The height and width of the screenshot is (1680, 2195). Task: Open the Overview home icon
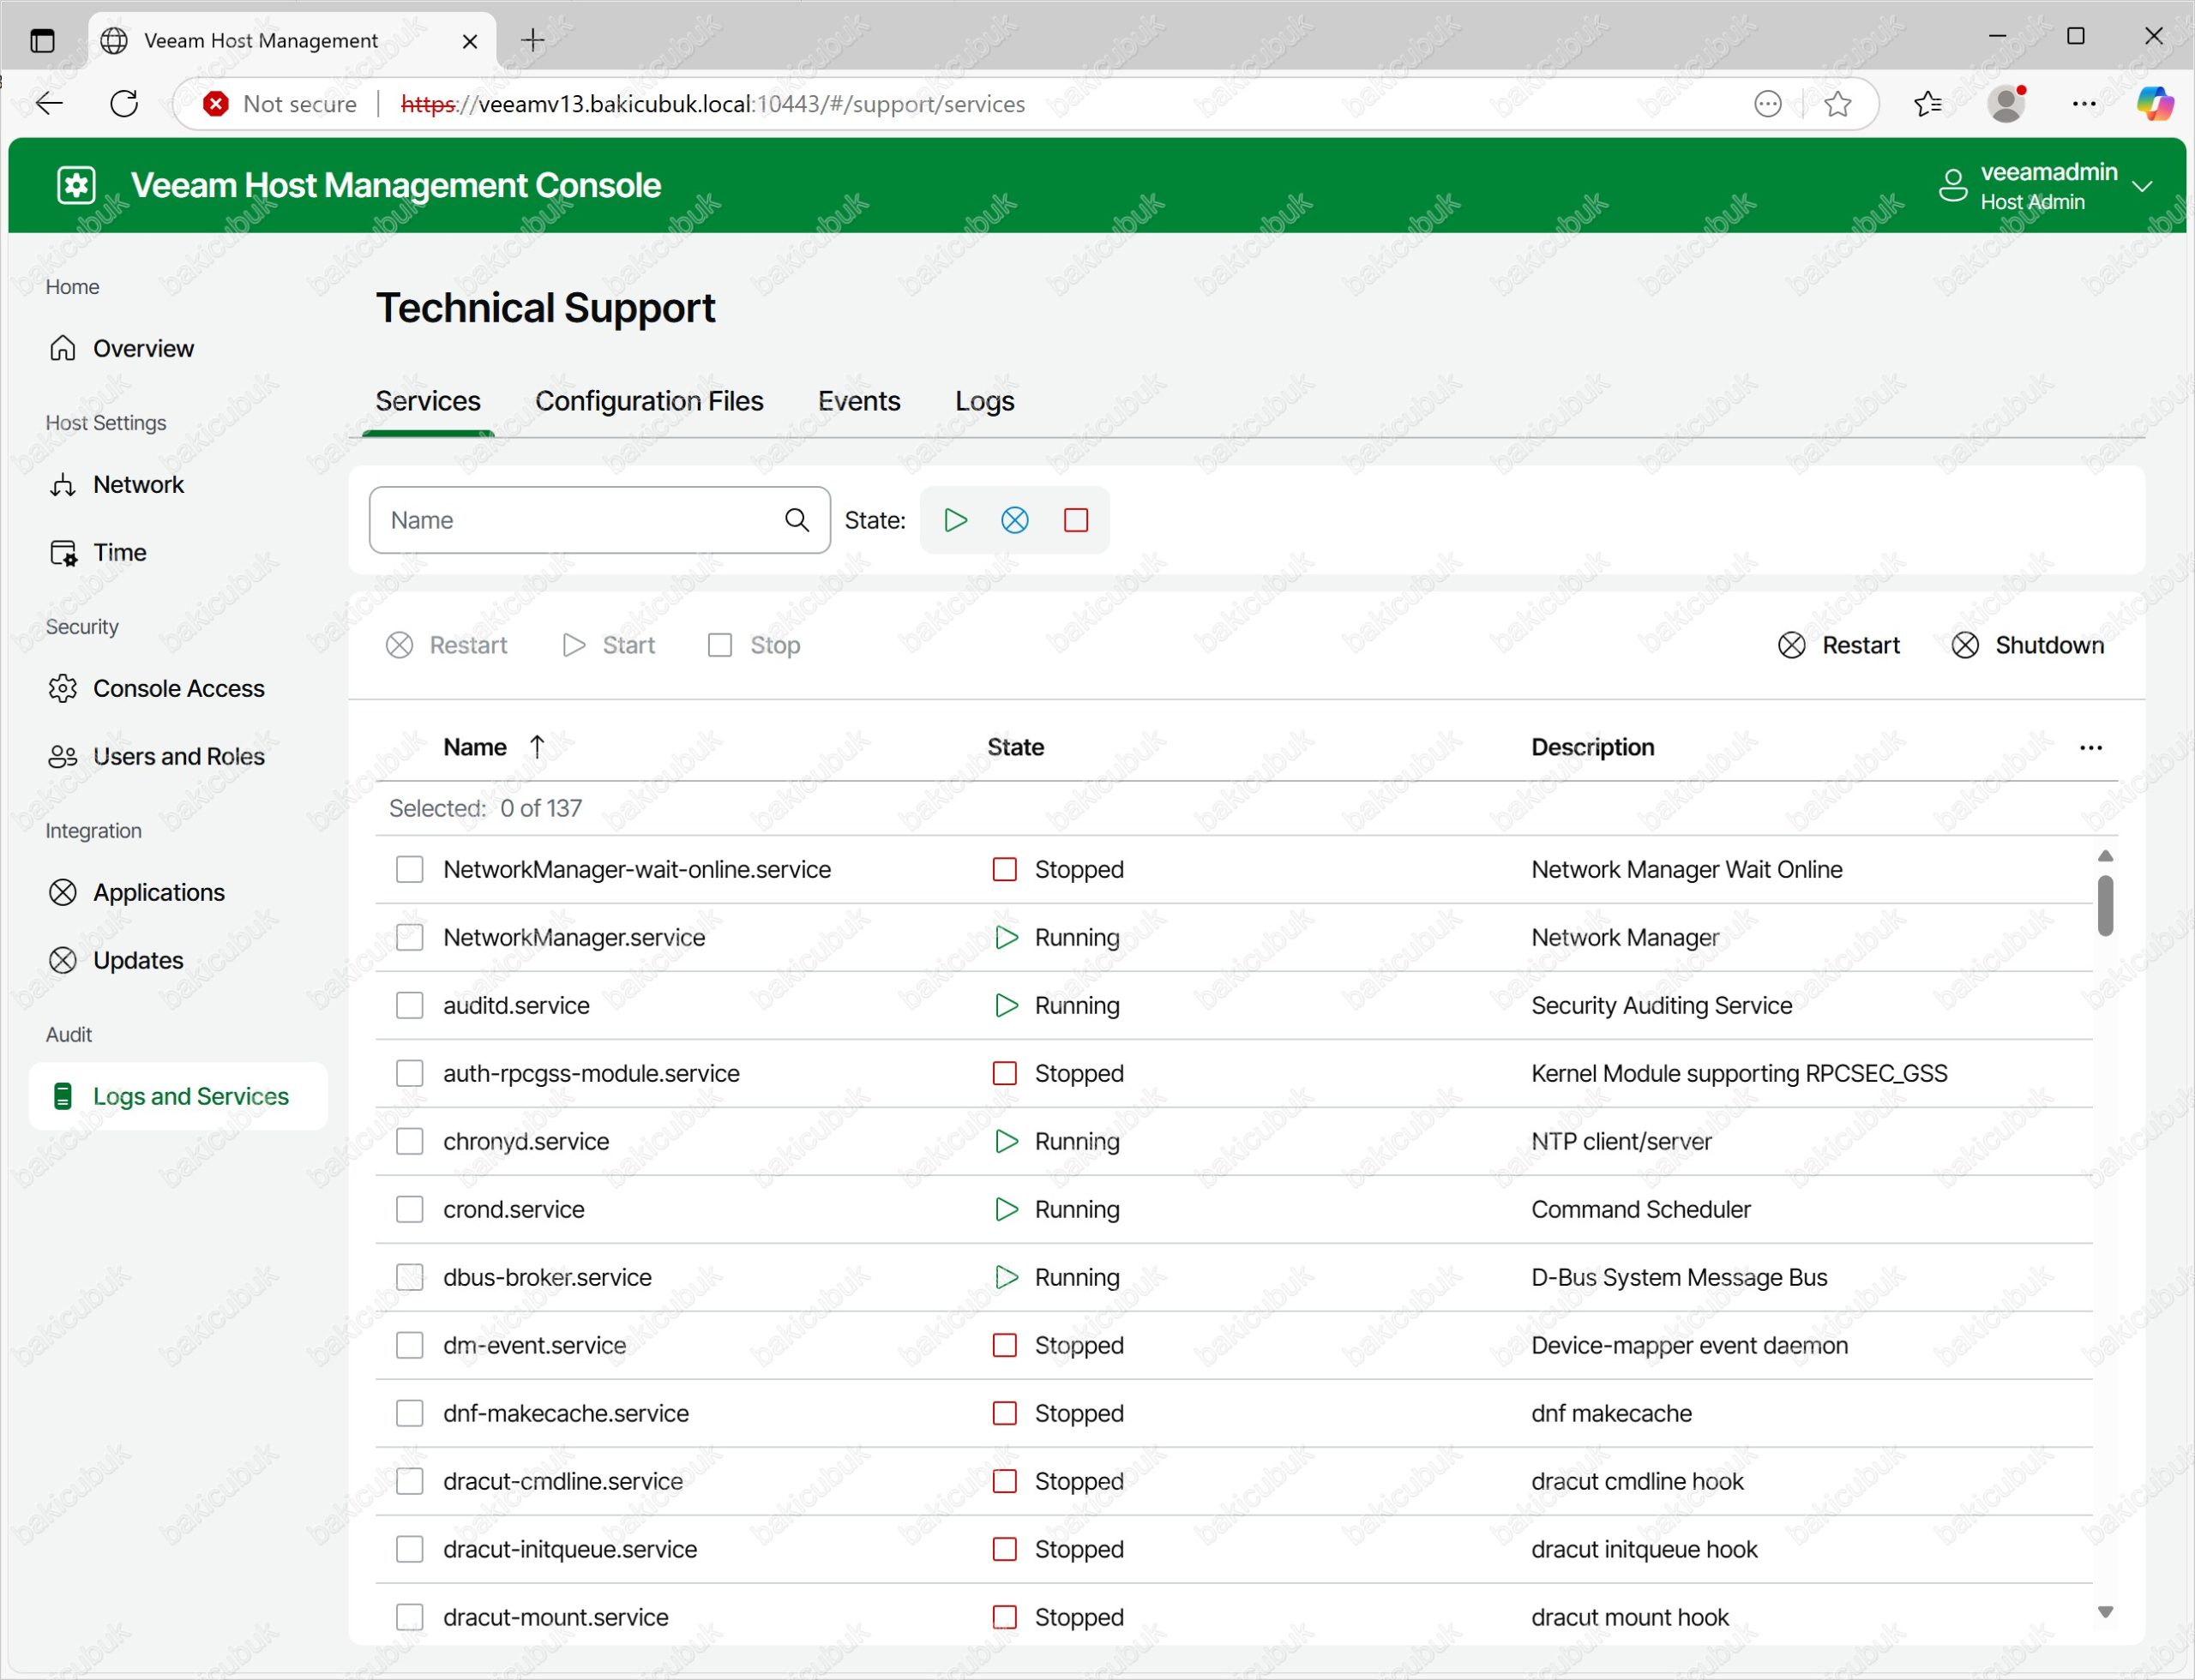click(x=63, y=348)
